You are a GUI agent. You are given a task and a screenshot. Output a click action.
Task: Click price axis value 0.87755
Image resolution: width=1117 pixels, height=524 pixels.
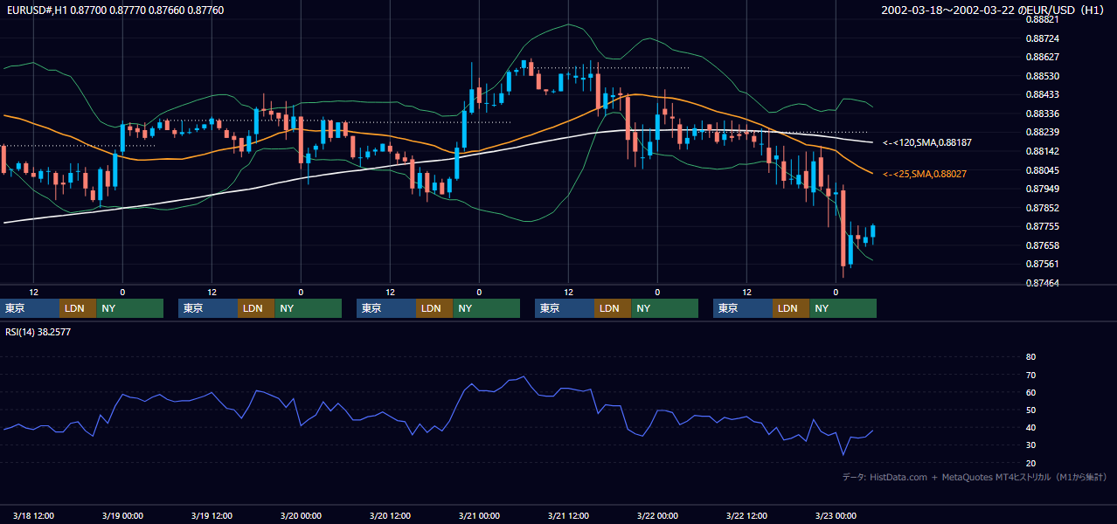tap(1043, 226)
